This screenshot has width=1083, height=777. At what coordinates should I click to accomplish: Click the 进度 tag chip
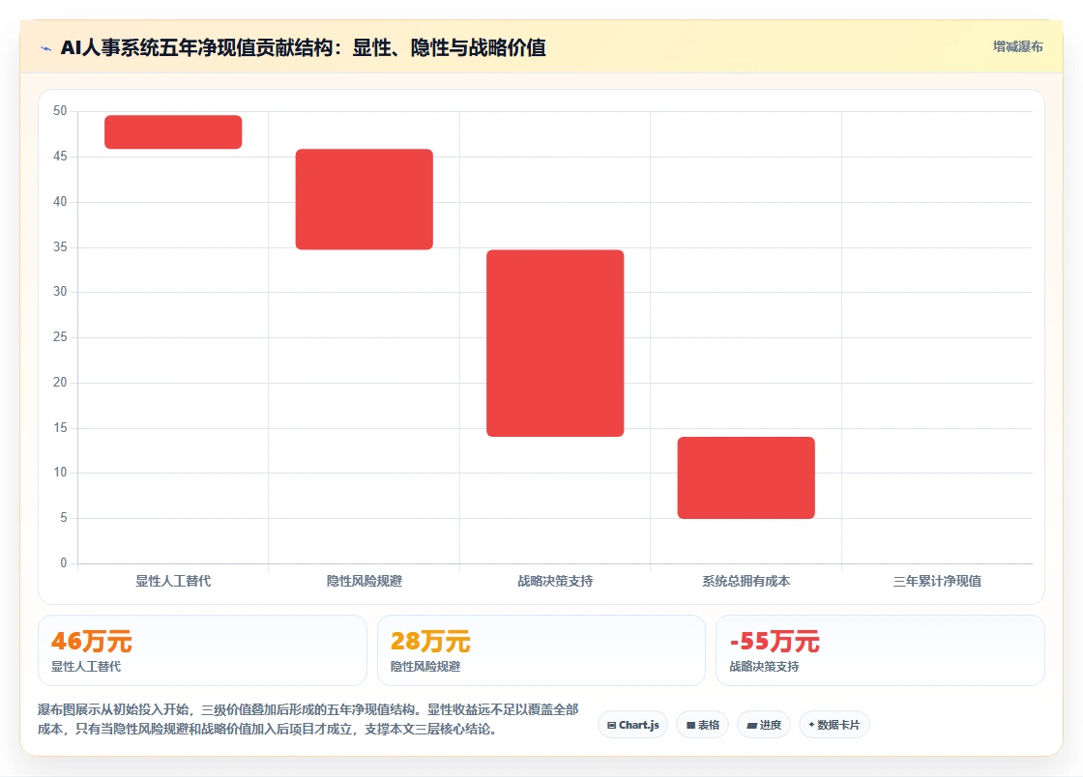[764, 725]
